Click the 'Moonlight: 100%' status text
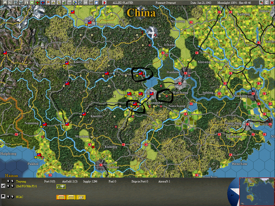275x206 pixels. click(x=227, y=3)
